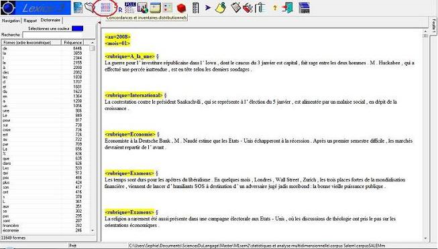Click the word list scrollbar down arrow
The height and width of the screenshot is (249, 438).
click(93, 231)
